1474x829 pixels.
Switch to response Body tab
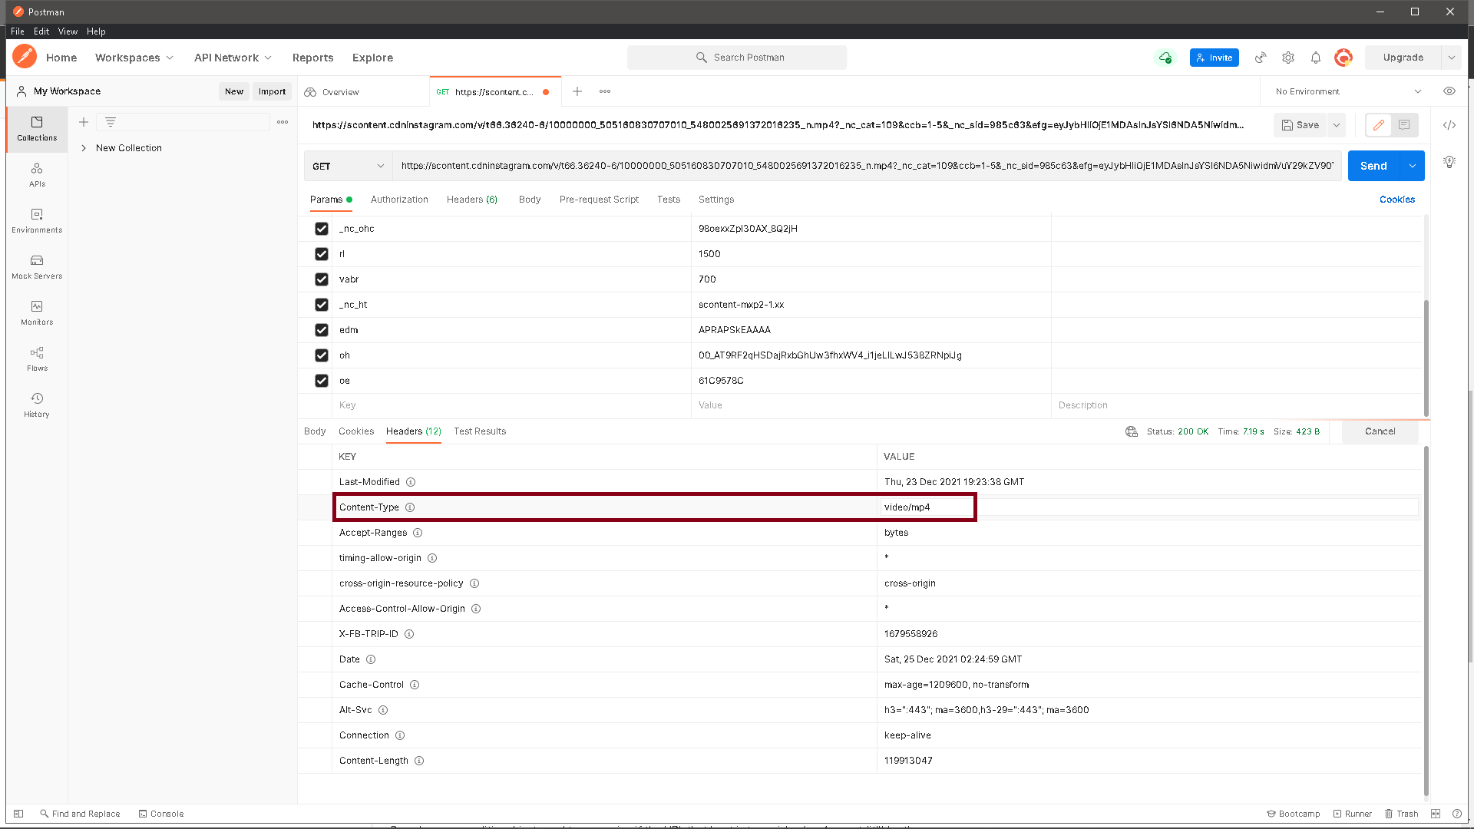pyautogui.click(x=315, y=431)
